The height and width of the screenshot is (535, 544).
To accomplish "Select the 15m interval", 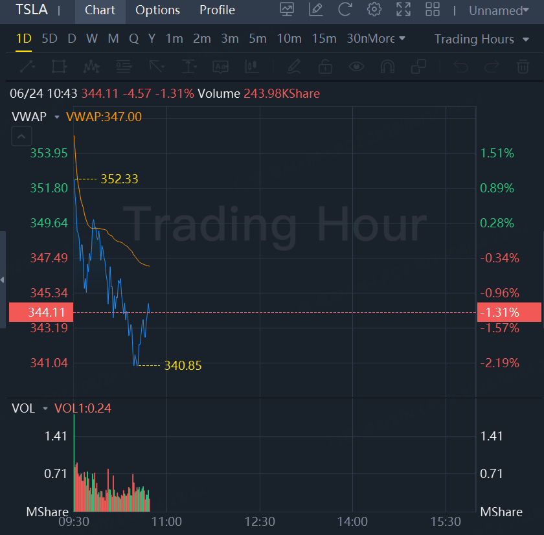I will click(324, 38).
